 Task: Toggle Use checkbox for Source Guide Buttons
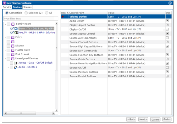(167, 59)
